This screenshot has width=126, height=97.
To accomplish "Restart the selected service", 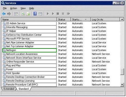I will (x=68, y=14).
